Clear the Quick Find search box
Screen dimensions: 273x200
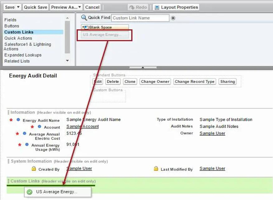tap(173, 18)
